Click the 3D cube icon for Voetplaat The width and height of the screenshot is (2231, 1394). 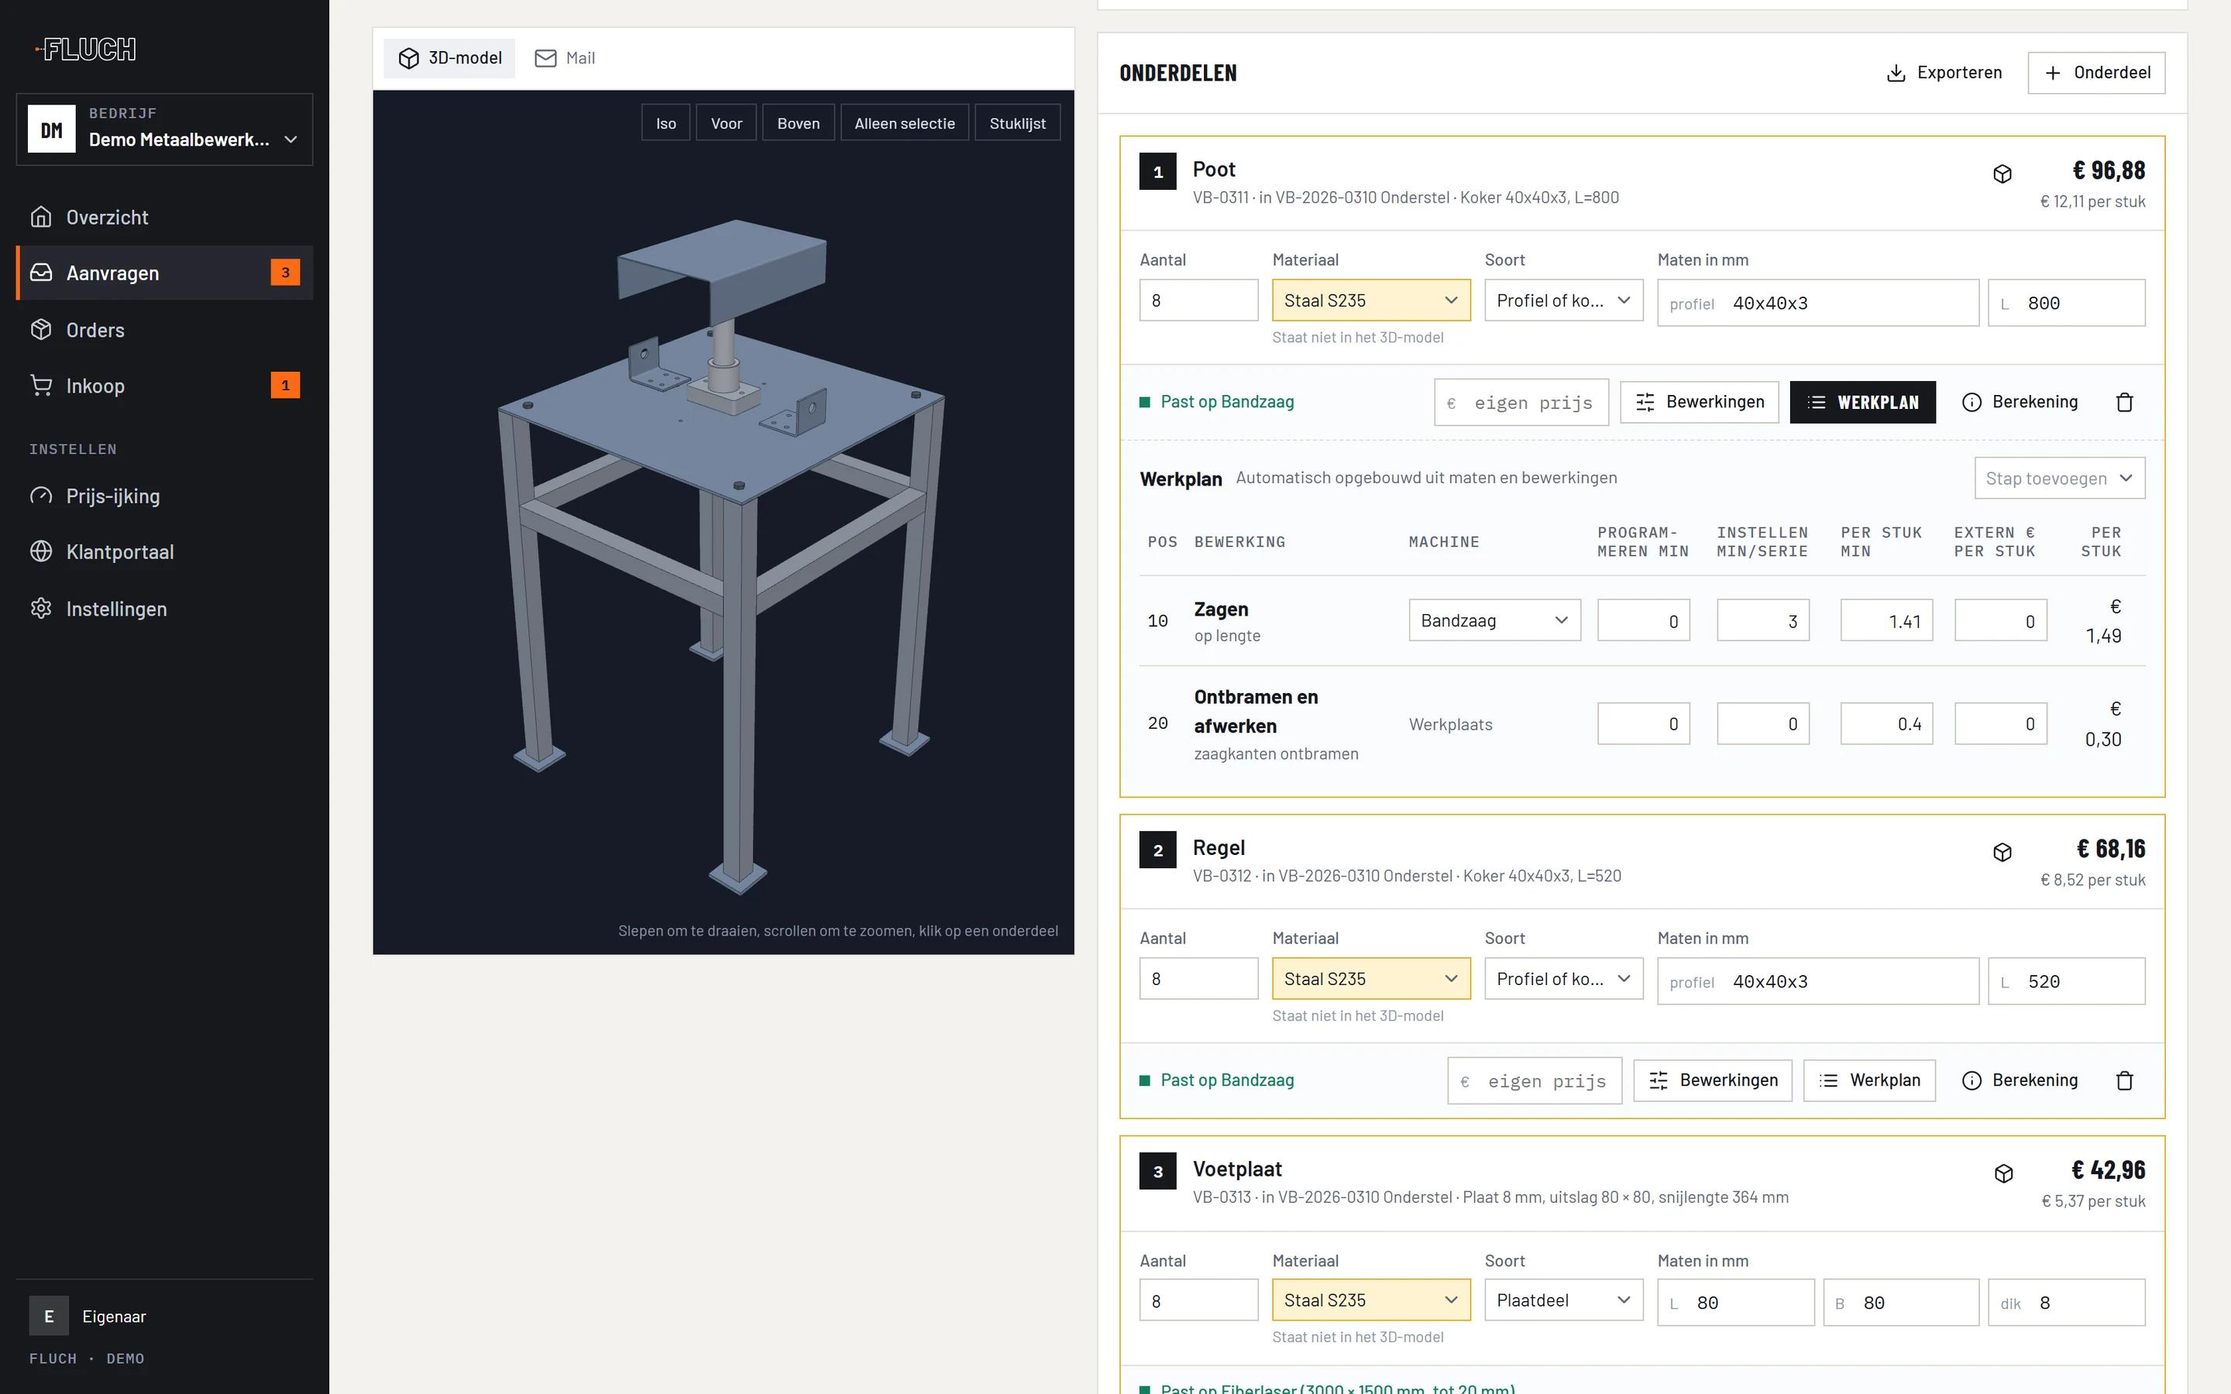[x=2003, y=1173]
